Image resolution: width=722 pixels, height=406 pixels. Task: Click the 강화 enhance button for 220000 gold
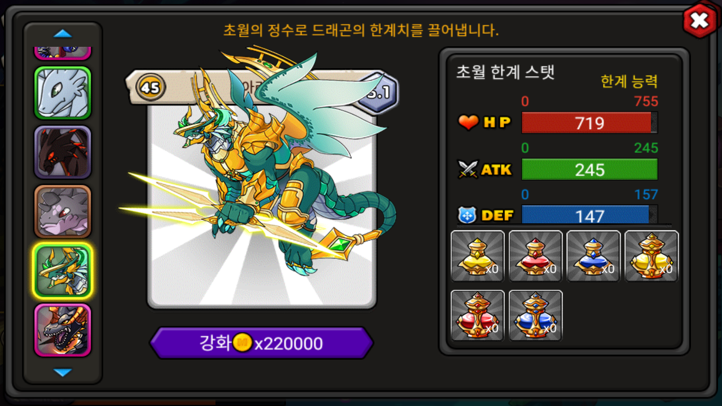262,343
